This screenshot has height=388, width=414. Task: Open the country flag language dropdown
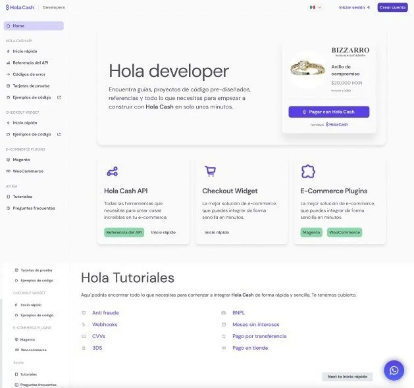(x=315, y=7)
